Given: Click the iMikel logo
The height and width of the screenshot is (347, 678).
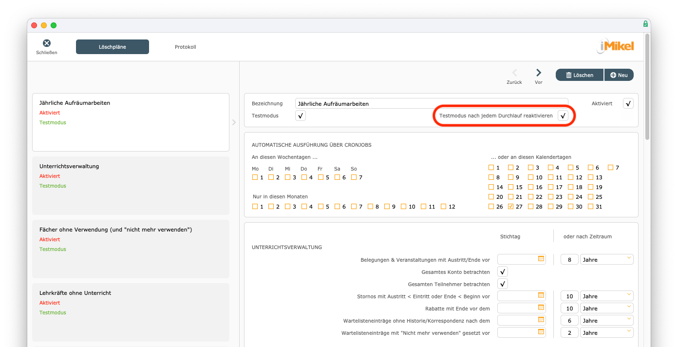Looking at the screenshot, I should click(615, 46).
